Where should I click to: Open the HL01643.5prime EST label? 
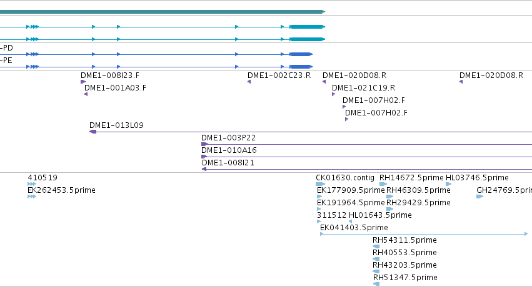point(380,215)
